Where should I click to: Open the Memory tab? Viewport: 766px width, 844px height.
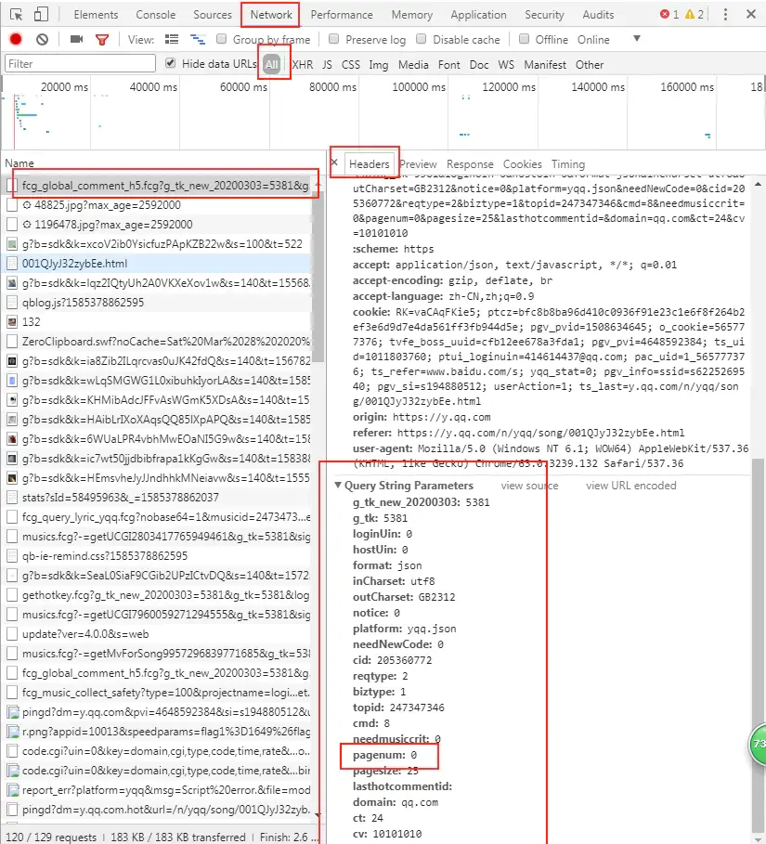(x=412, y=15)
